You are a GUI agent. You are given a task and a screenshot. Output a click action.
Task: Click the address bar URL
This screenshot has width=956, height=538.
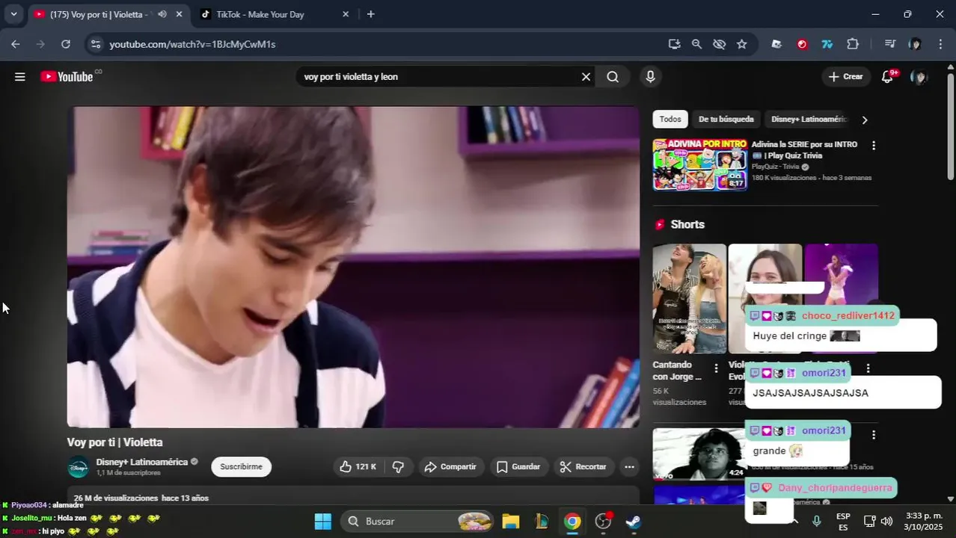(192, 44)
